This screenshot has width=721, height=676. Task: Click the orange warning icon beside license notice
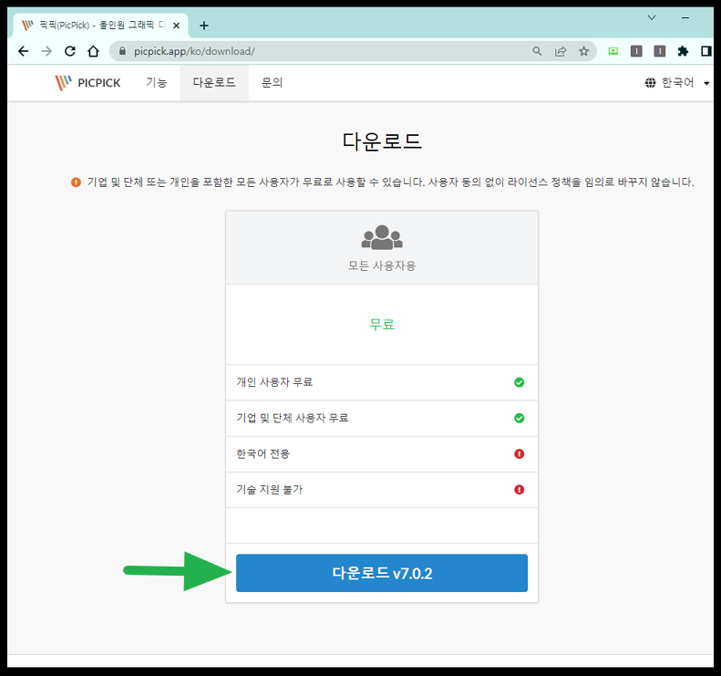pos(76,182)
